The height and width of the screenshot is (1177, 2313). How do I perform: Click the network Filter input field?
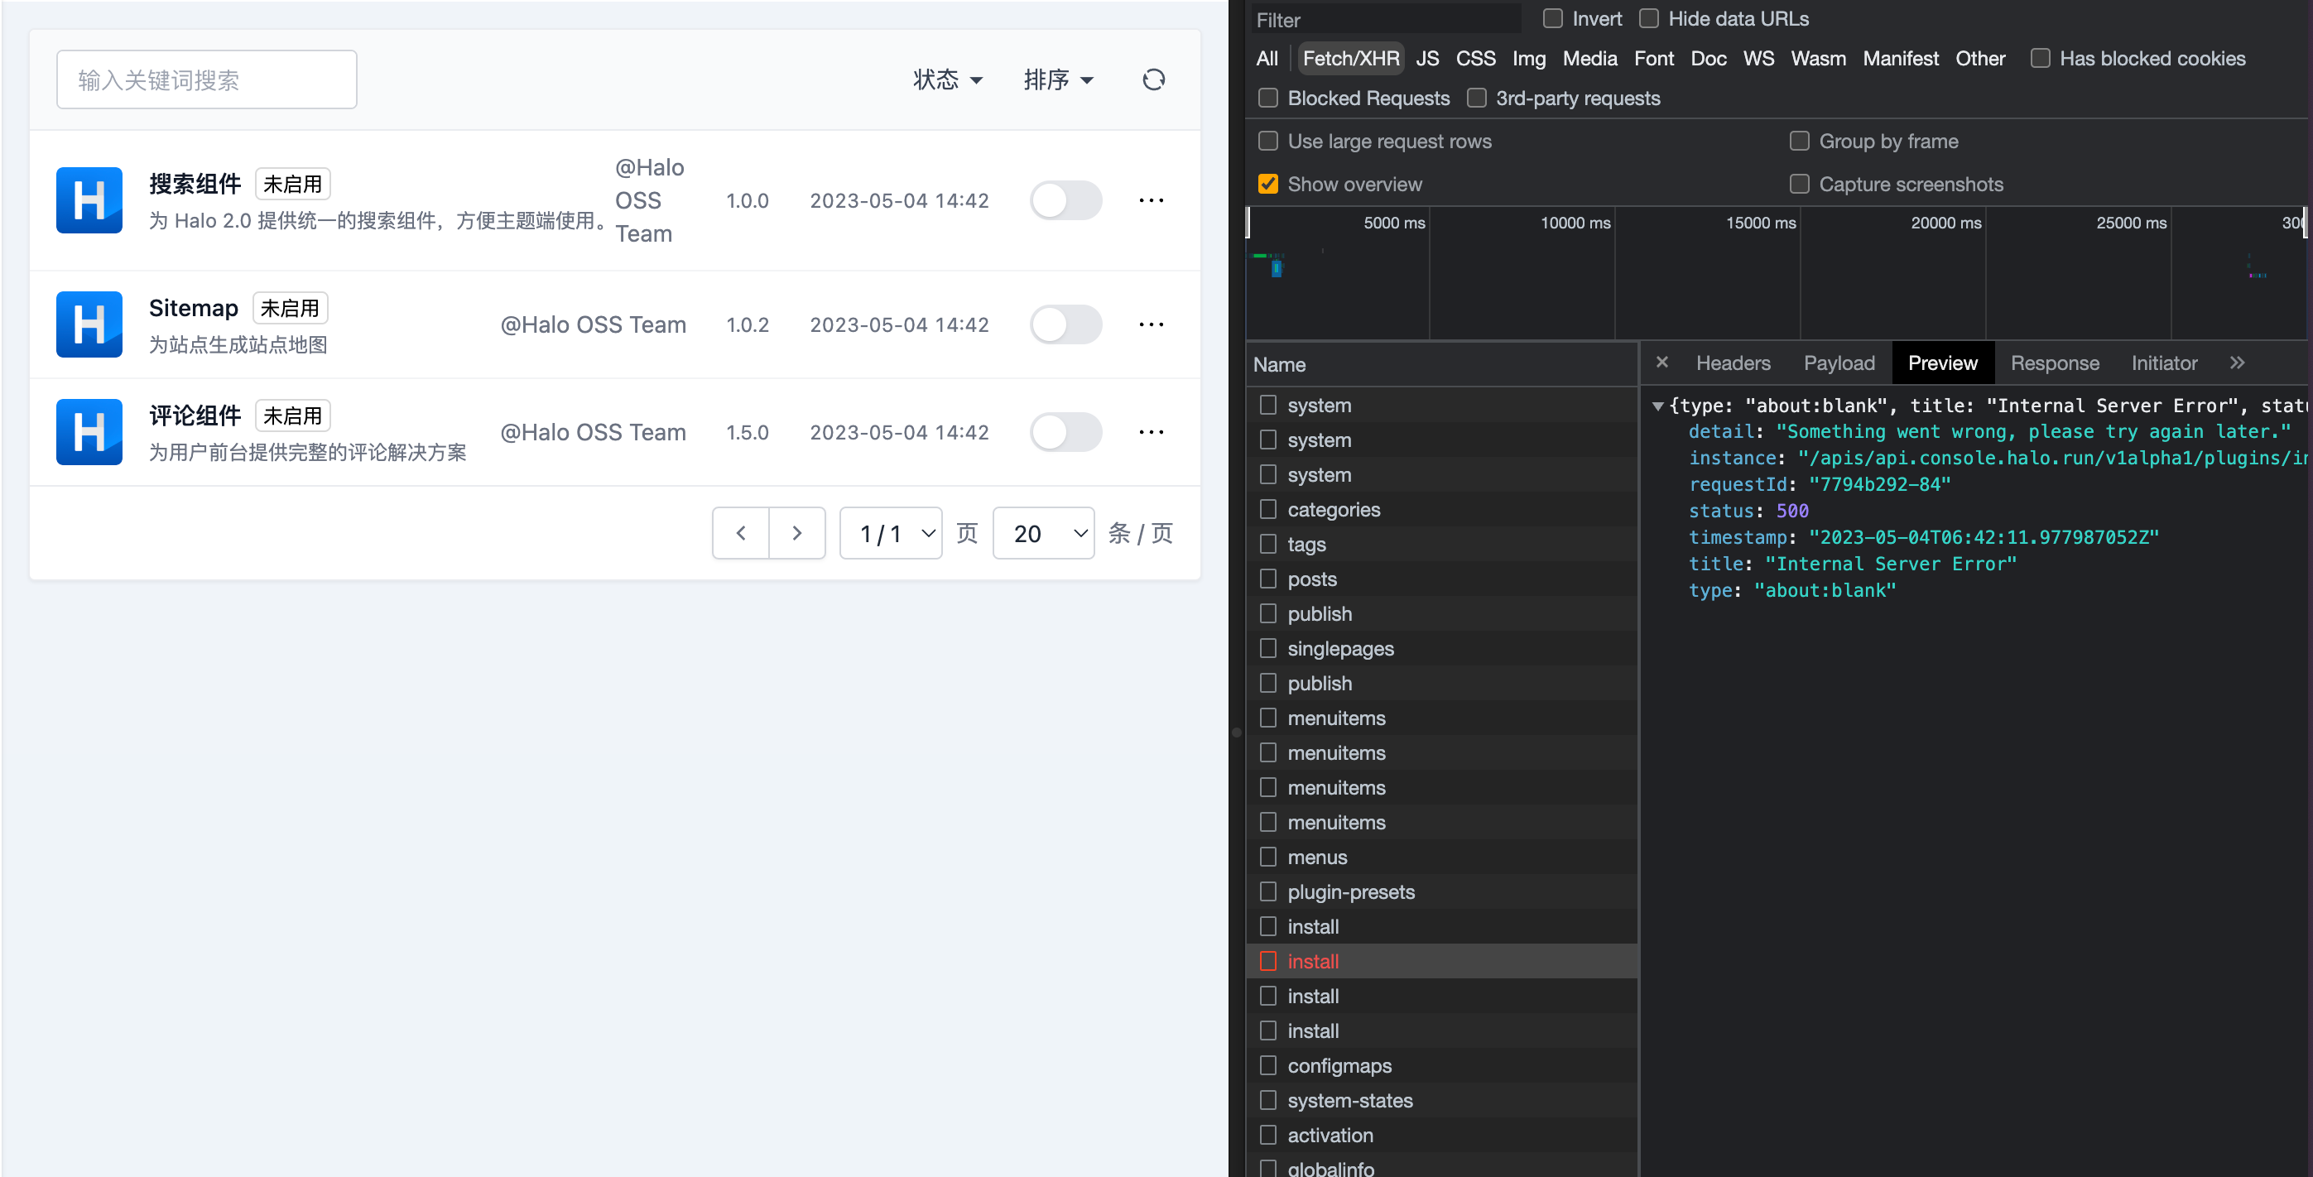[1386, 18]
